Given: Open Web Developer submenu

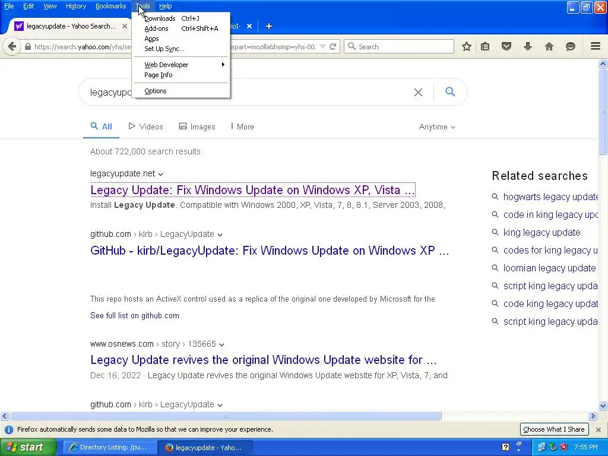Looking at the screenshot, I should 180,65.
